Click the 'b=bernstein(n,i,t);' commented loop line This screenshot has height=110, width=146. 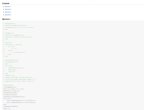[x=14, y=68]
